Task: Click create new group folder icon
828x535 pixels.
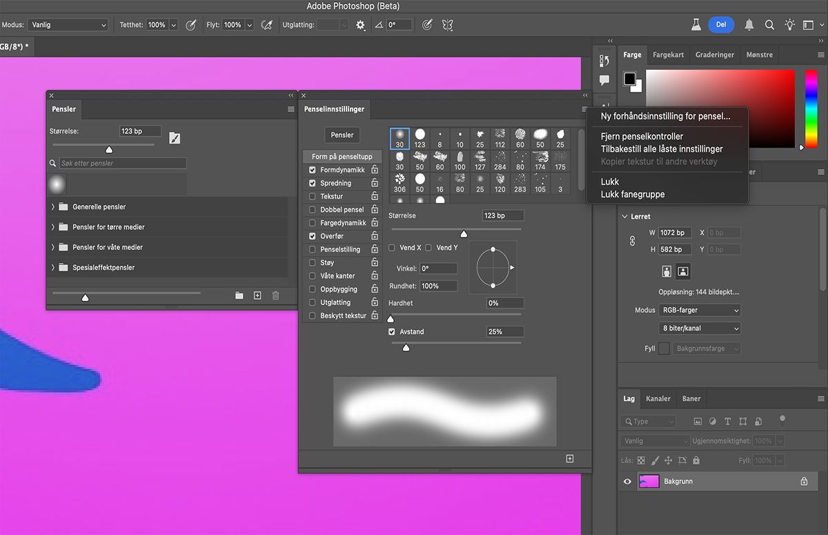Action: click(x=239, y=295)
